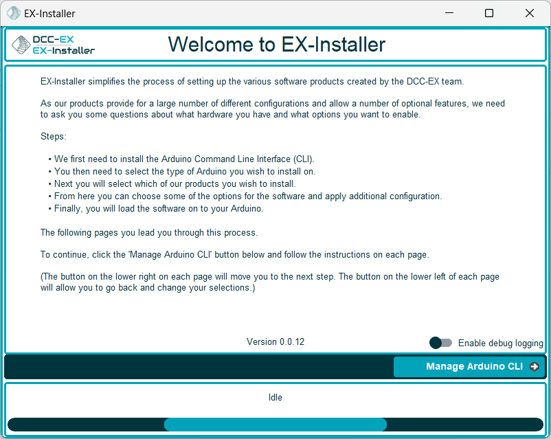This screenshot has height=439, width=551.
Task: Click the EX-Installer window title text
Action: [x=49, y=13]
